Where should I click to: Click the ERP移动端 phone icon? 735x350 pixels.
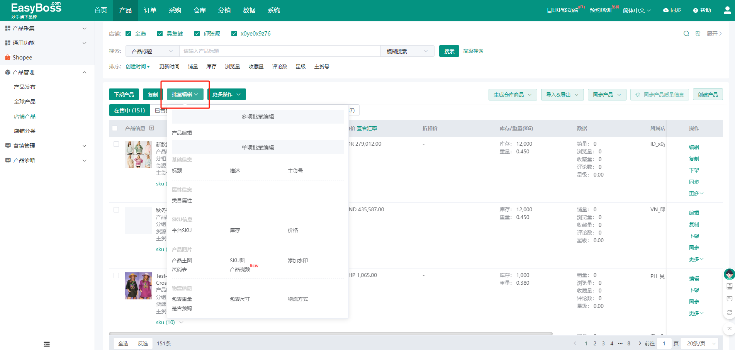click(x=549, y=10)
